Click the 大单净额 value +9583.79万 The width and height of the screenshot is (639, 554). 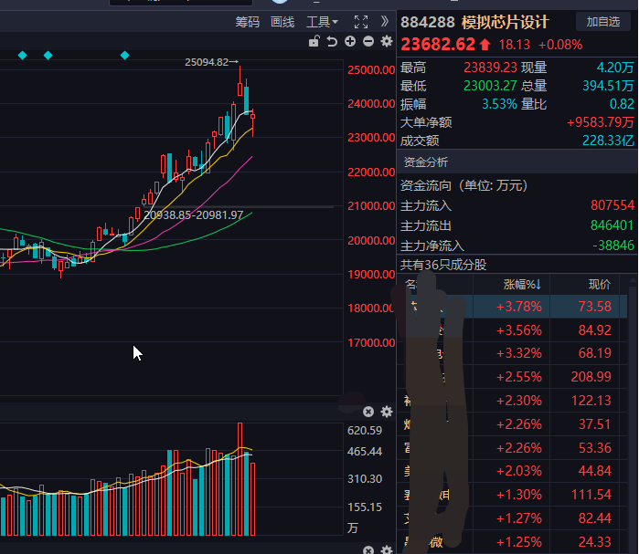(x=601, y=122)
